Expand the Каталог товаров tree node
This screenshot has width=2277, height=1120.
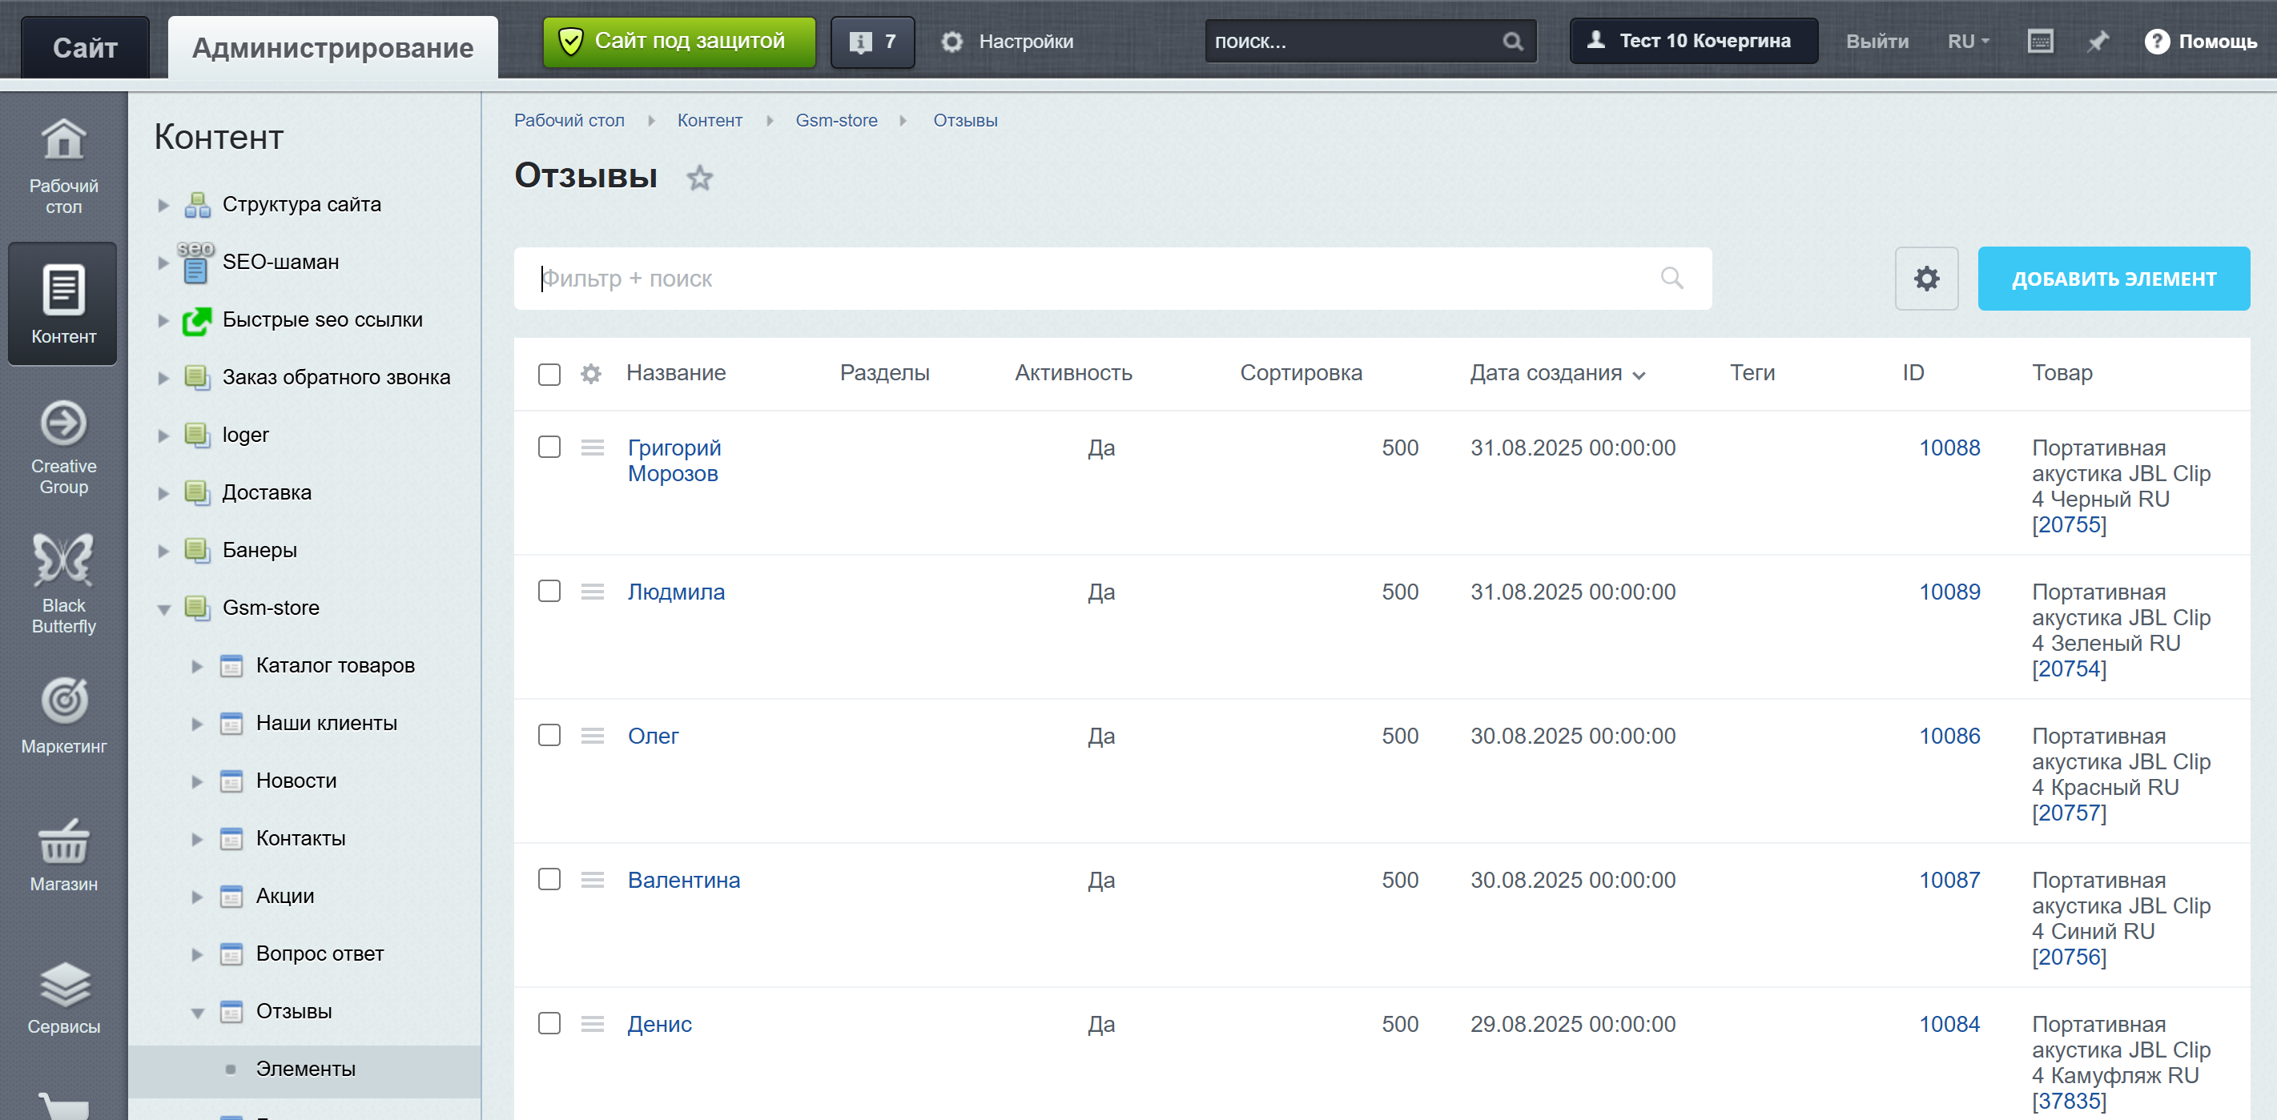pos(197,666)
